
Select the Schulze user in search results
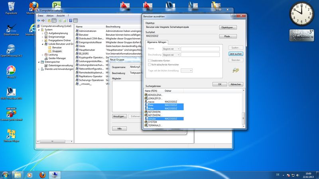(152, 119)
